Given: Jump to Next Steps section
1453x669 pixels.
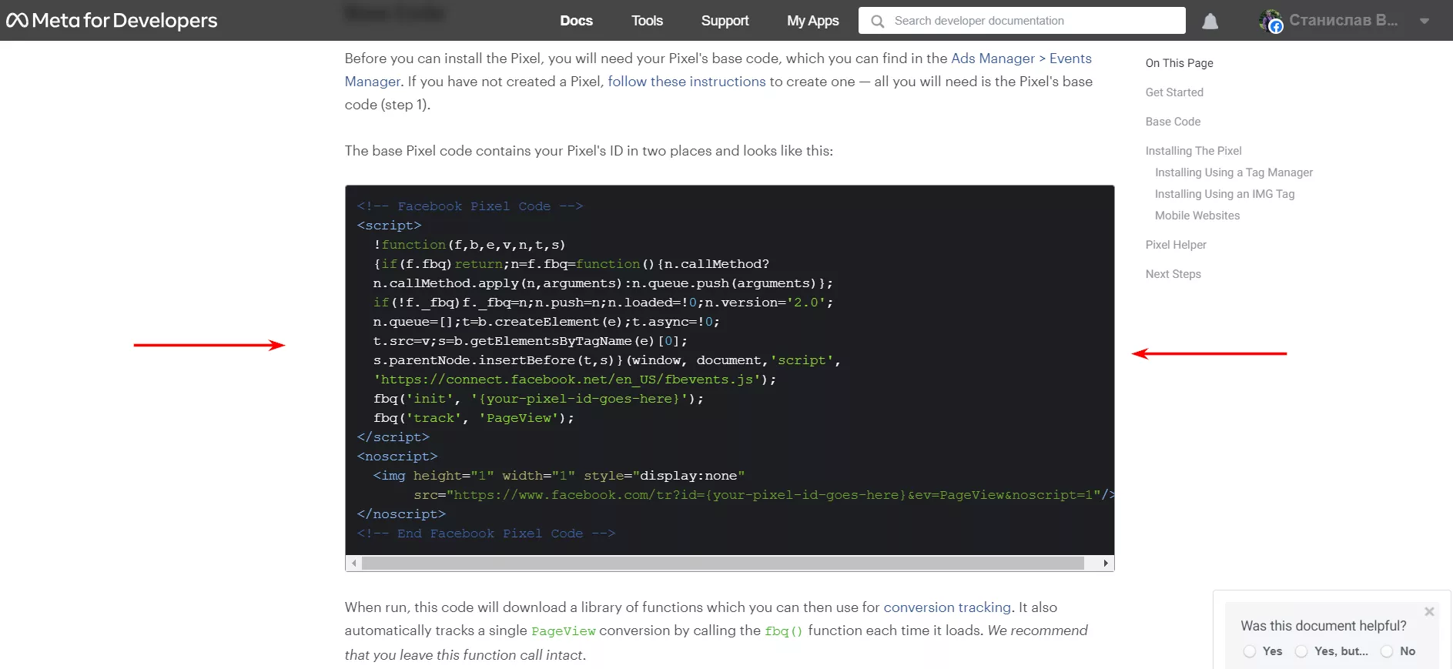Looking at the screenshot, I should tap(1173, 274).
